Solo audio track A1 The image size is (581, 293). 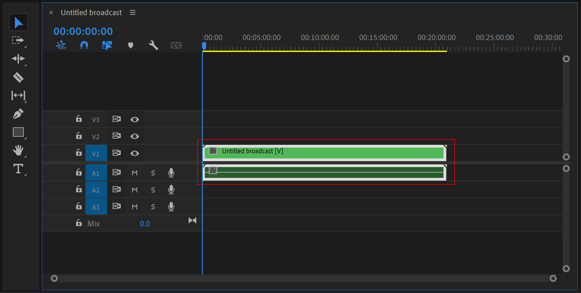point(153,173)
